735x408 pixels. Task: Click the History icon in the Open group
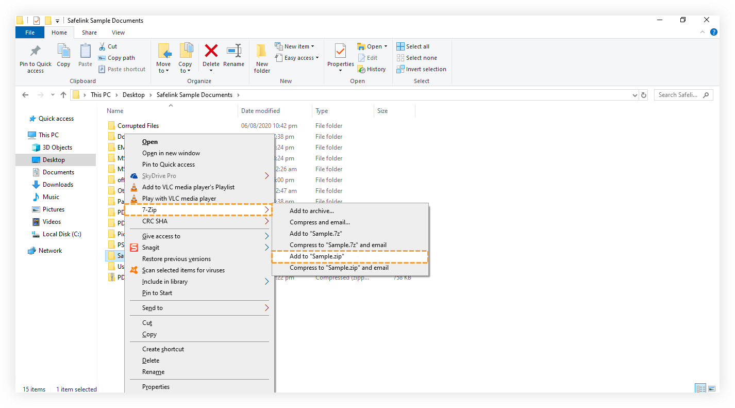pyautogui.click(x=372, y=69)
